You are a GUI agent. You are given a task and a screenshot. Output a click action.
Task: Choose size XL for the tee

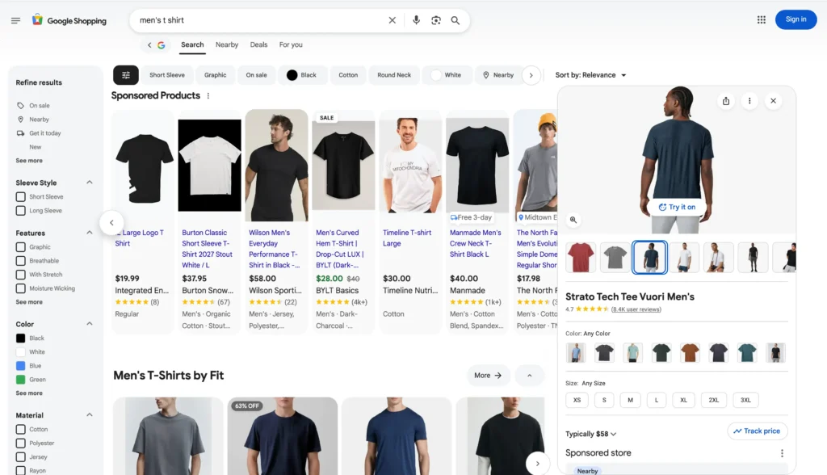683,400
